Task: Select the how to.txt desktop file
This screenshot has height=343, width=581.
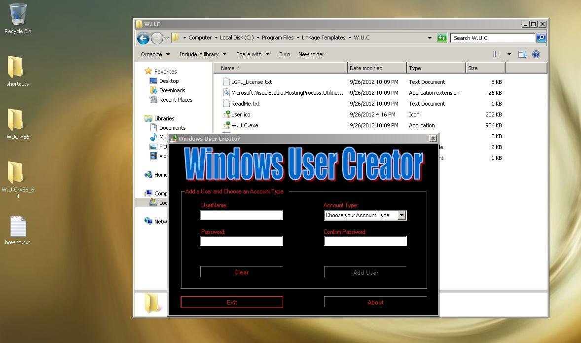Action: [x=17, y=230]
